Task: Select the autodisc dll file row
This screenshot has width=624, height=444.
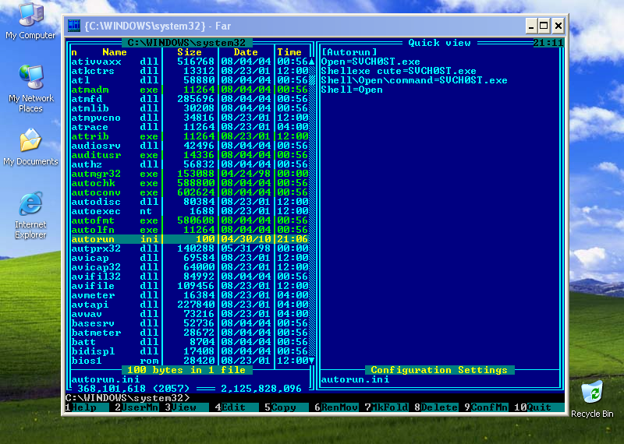Action: [190, 202]
